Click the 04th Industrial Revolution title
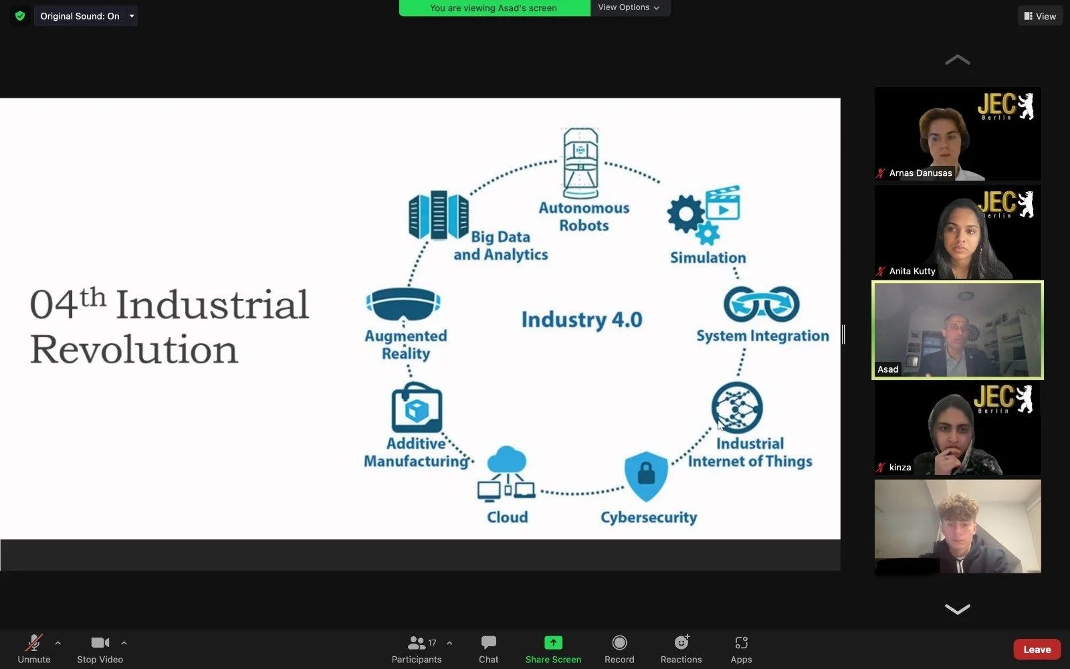Image resolution: width=1070 pixels, height=669 pixels. pyautogui.click(x=169, y=326)
